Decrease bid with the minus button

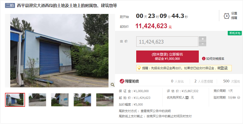pos(202,44)
